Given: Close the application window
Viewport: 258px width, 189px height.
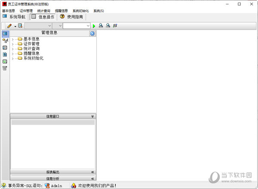Looking at the screenshot, I should [x=252, y=4].
